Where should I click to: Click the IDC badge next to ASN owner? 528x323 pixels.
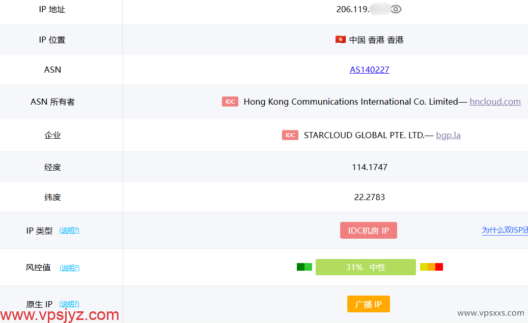click(x=230, y=102)
